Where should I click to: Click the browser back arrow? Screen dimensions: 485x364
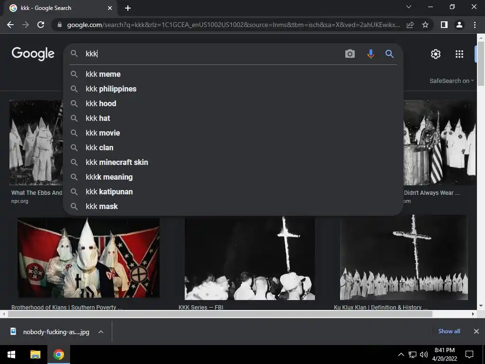pos(10,25)
